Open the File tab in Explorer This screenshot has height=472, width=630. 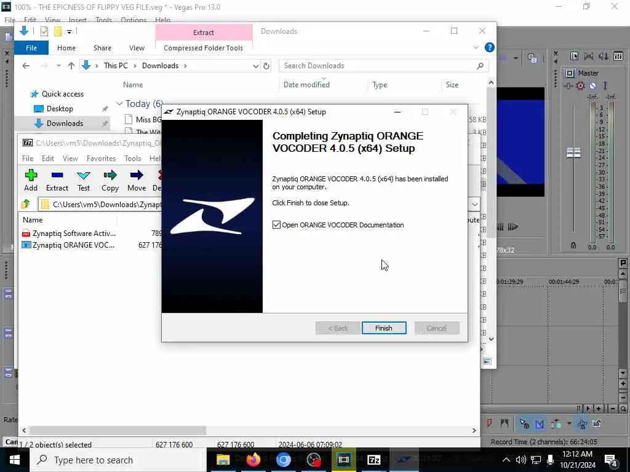[31, 48]
